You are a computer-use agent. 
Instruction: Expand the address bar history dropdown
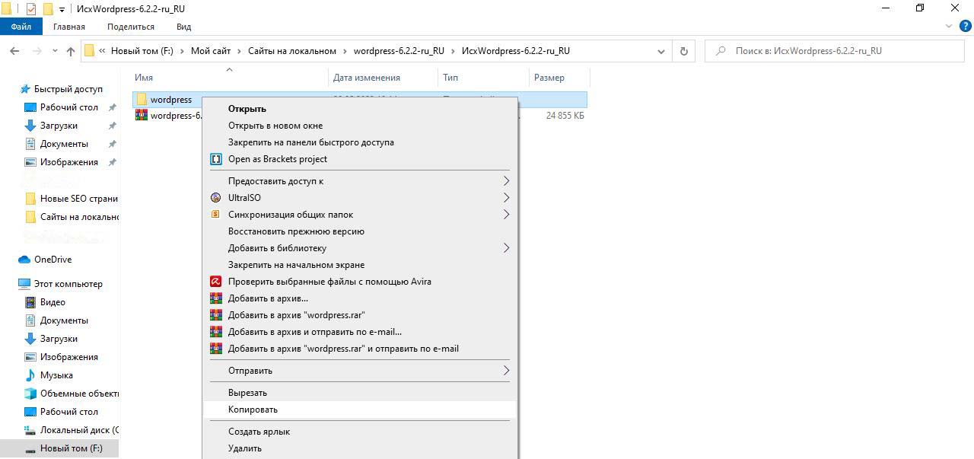tap(661, 51)
